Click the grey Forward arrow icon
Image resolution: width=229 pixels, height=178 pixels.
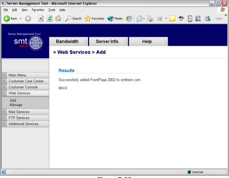28,18
